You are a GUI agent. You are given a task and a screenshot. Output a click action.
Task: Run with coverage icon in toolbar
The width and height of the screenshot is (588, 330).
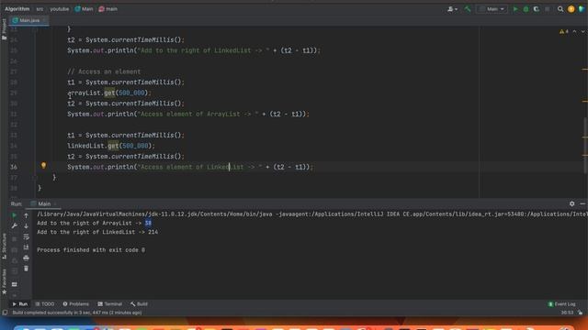[537, 9]
